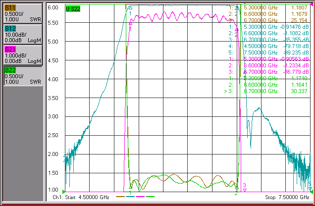Select the green S22 SWR trace button
The image size is (315, 206).
click(x=23, y=76)
